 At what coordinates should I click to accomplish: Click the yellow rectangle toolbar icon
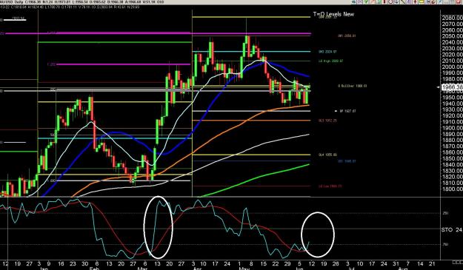point(422,1)
